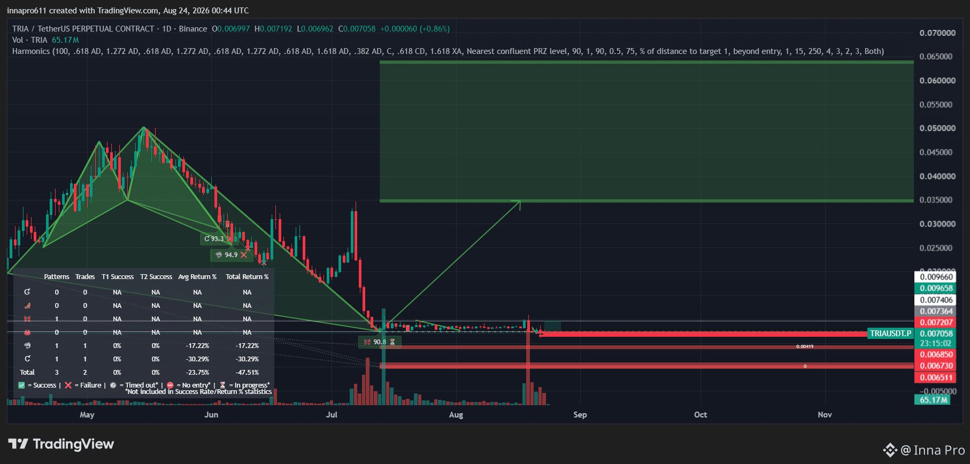Image resolution: width=970 pixels, height=464 pixels.
Task: Click the 'Avg Return %' column header
Action: coord(197,277)
